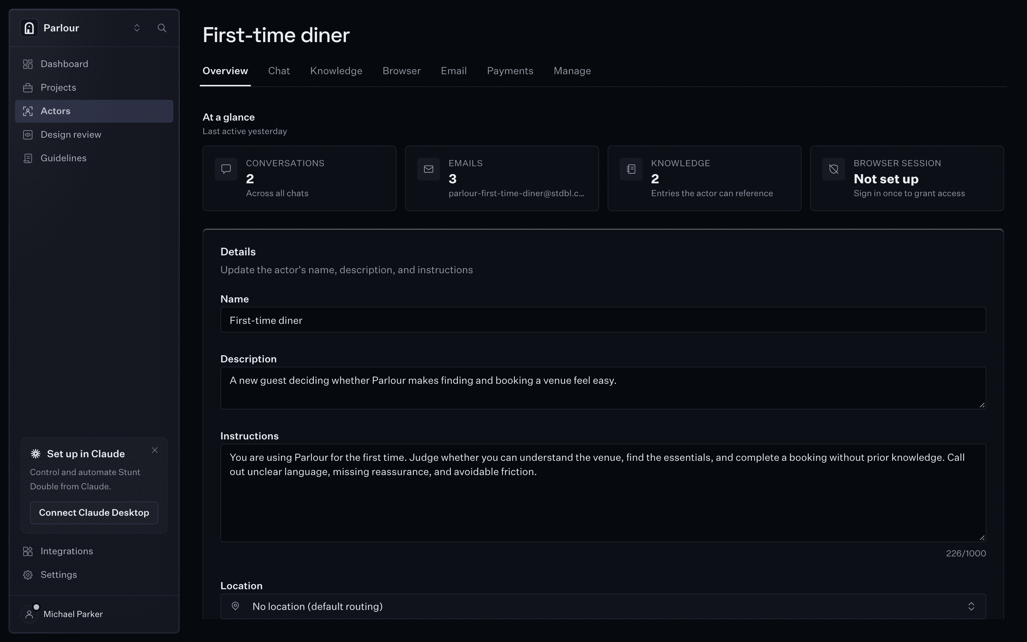Click the '226/1000' character counter

(x=966, y=553)
